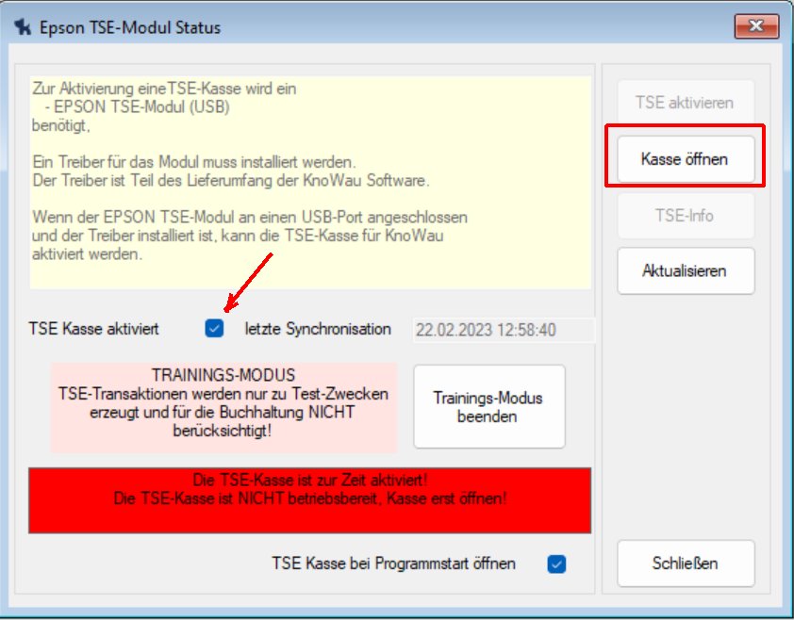794x620 pixels.
Task: Click the TSE Kasse aktiviert label text
Action: click(x=94, y=330)
